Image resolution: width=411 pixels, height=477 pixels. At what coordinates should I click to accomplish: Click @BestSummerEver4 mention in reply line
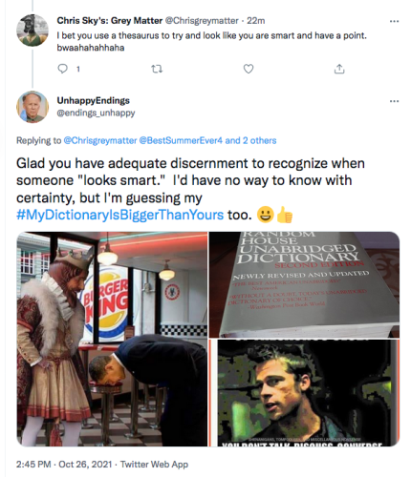181,140
